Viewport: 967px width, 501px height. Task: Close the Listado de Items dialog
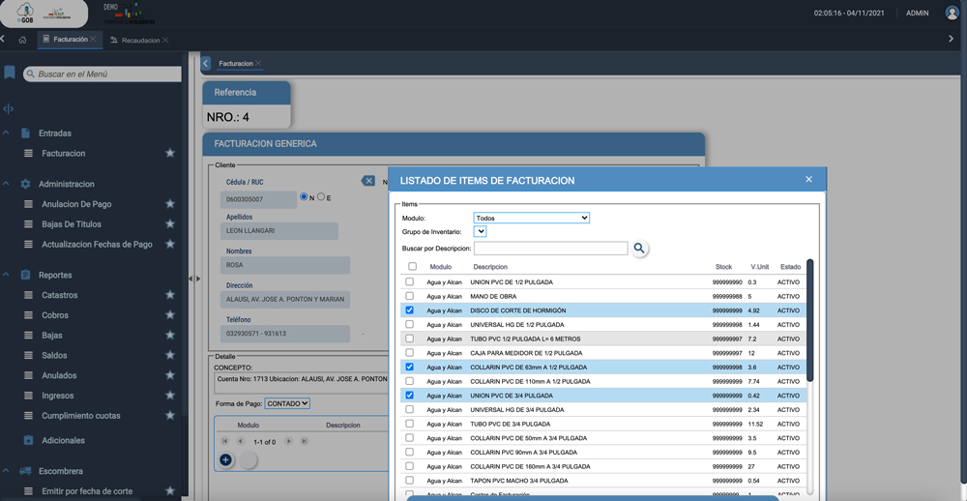point(808,180)
